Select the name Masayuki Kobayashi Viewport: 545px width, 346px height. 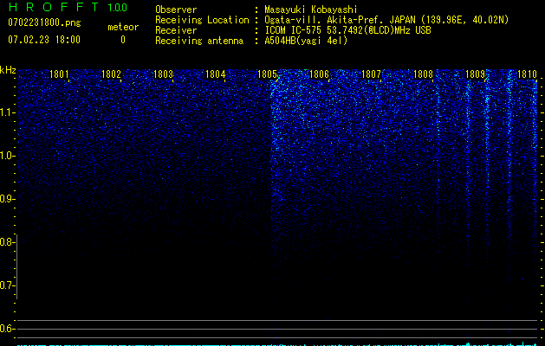pos(311,10)
